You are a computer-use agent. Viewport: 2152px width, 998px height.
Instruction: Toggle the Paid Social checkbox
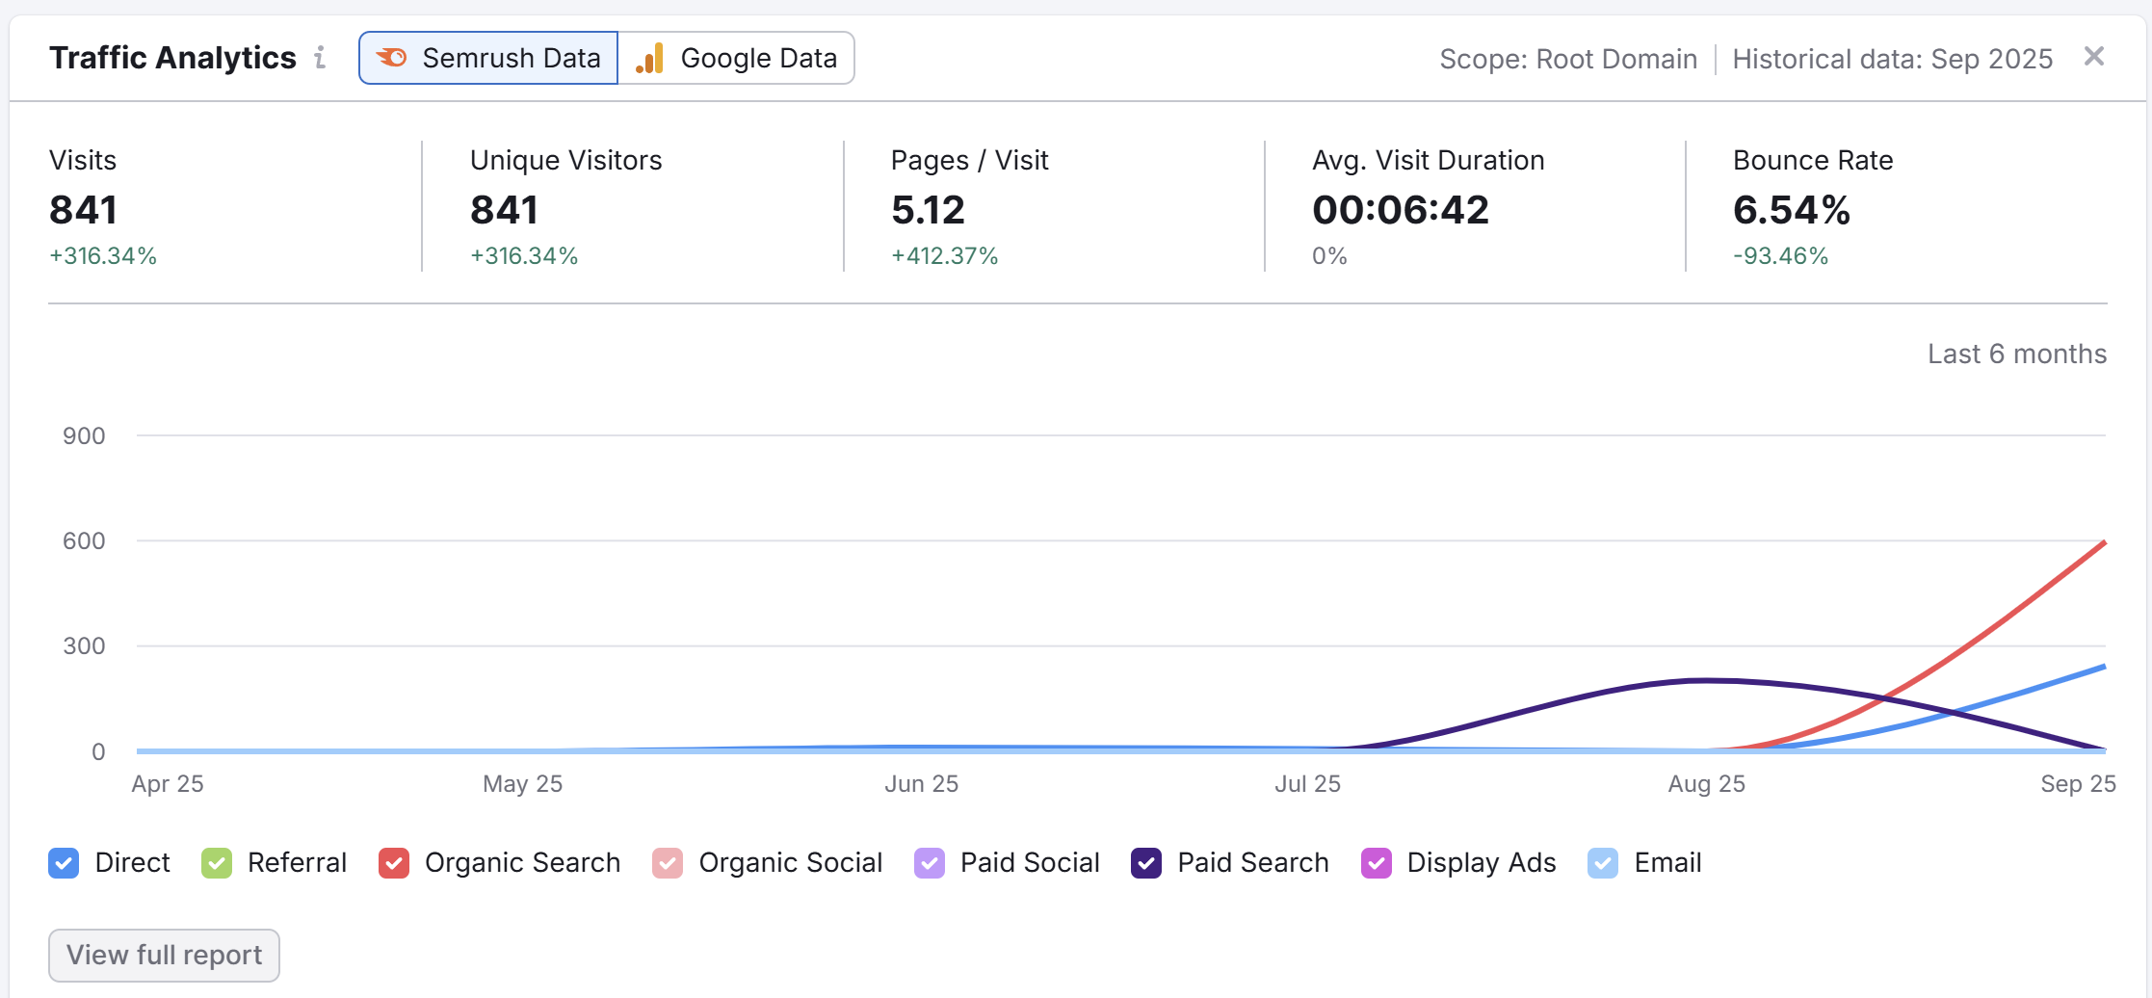coord(929,863)
